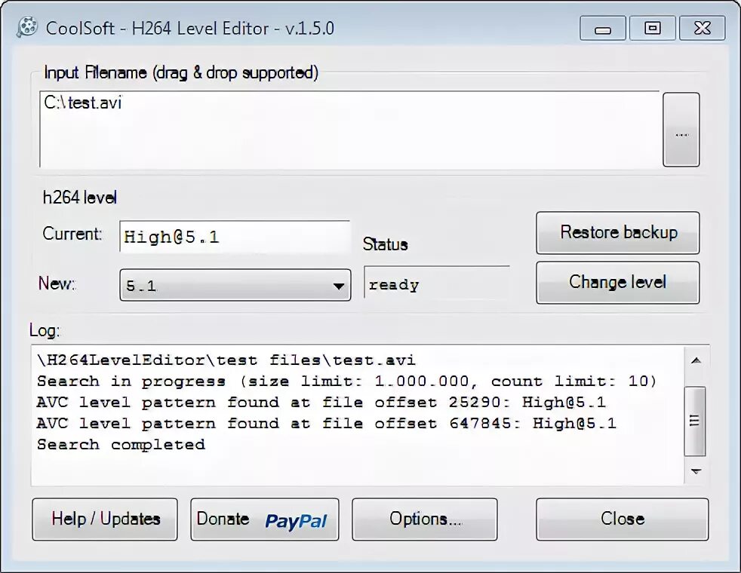Screen dimensions: 741x573
Task: Maximize the H264 Level Editor window
Action: pyautogui.click(x=652, y=29)
